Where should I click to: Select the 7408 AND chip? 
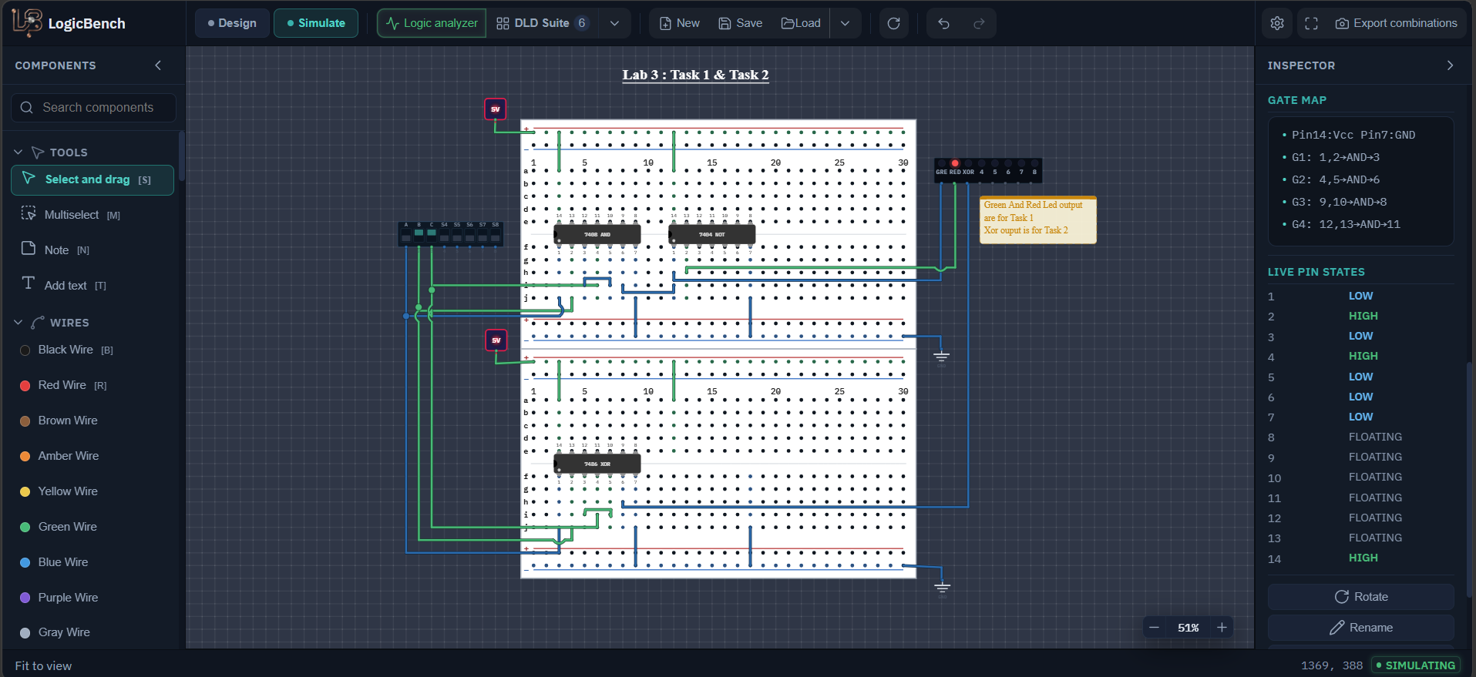click(x=597, y=234)
